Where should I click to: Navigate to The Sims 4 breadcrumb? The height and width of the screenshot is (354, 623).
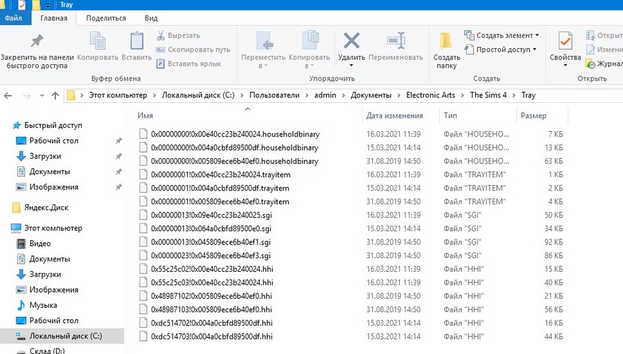491,95
